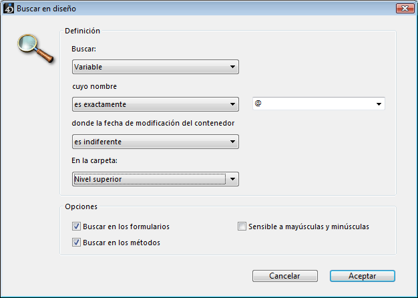
Task: Expand the 'es exactamente' condition dropdown
Action: click(232, 104)
